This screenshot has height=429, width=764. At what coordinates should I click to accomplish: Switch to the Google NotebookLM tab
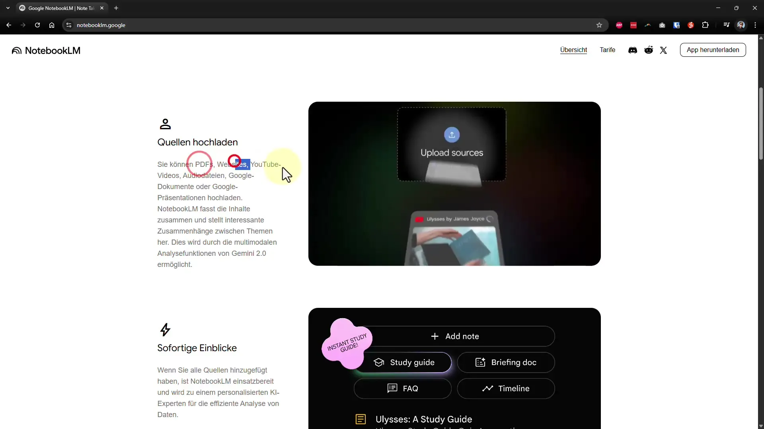coord(60,8)
